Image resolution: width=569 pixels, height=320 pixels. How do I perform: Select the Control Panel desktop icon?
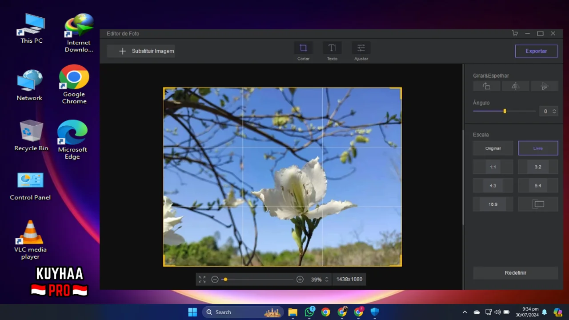tap(30, 186)
